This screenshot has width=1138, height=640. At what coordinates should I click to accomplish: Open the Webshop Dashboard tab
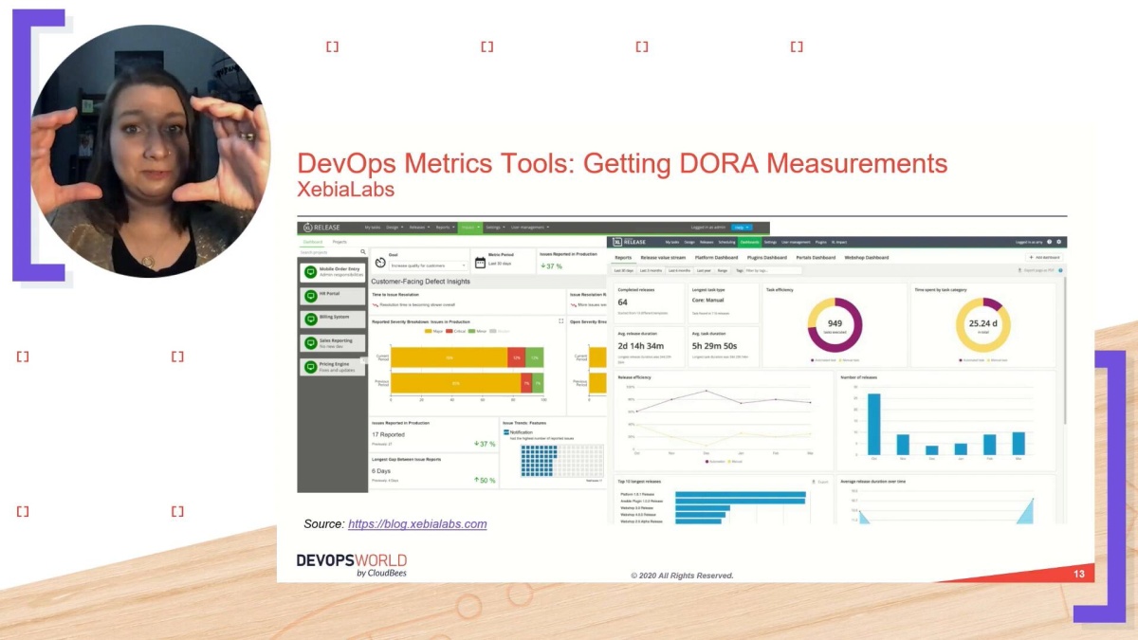[866, 257]
